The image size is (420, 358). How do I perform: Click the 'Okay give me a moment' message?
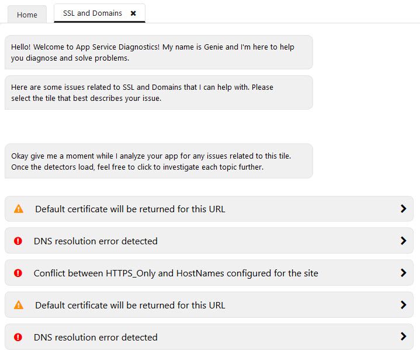[x=159, y=161]
